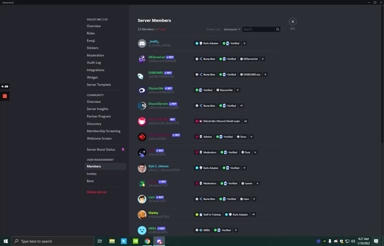The height and width of the screenshot is (246, 384).
Task: Open the Windows notification center
Action: (x=376, y=241)
